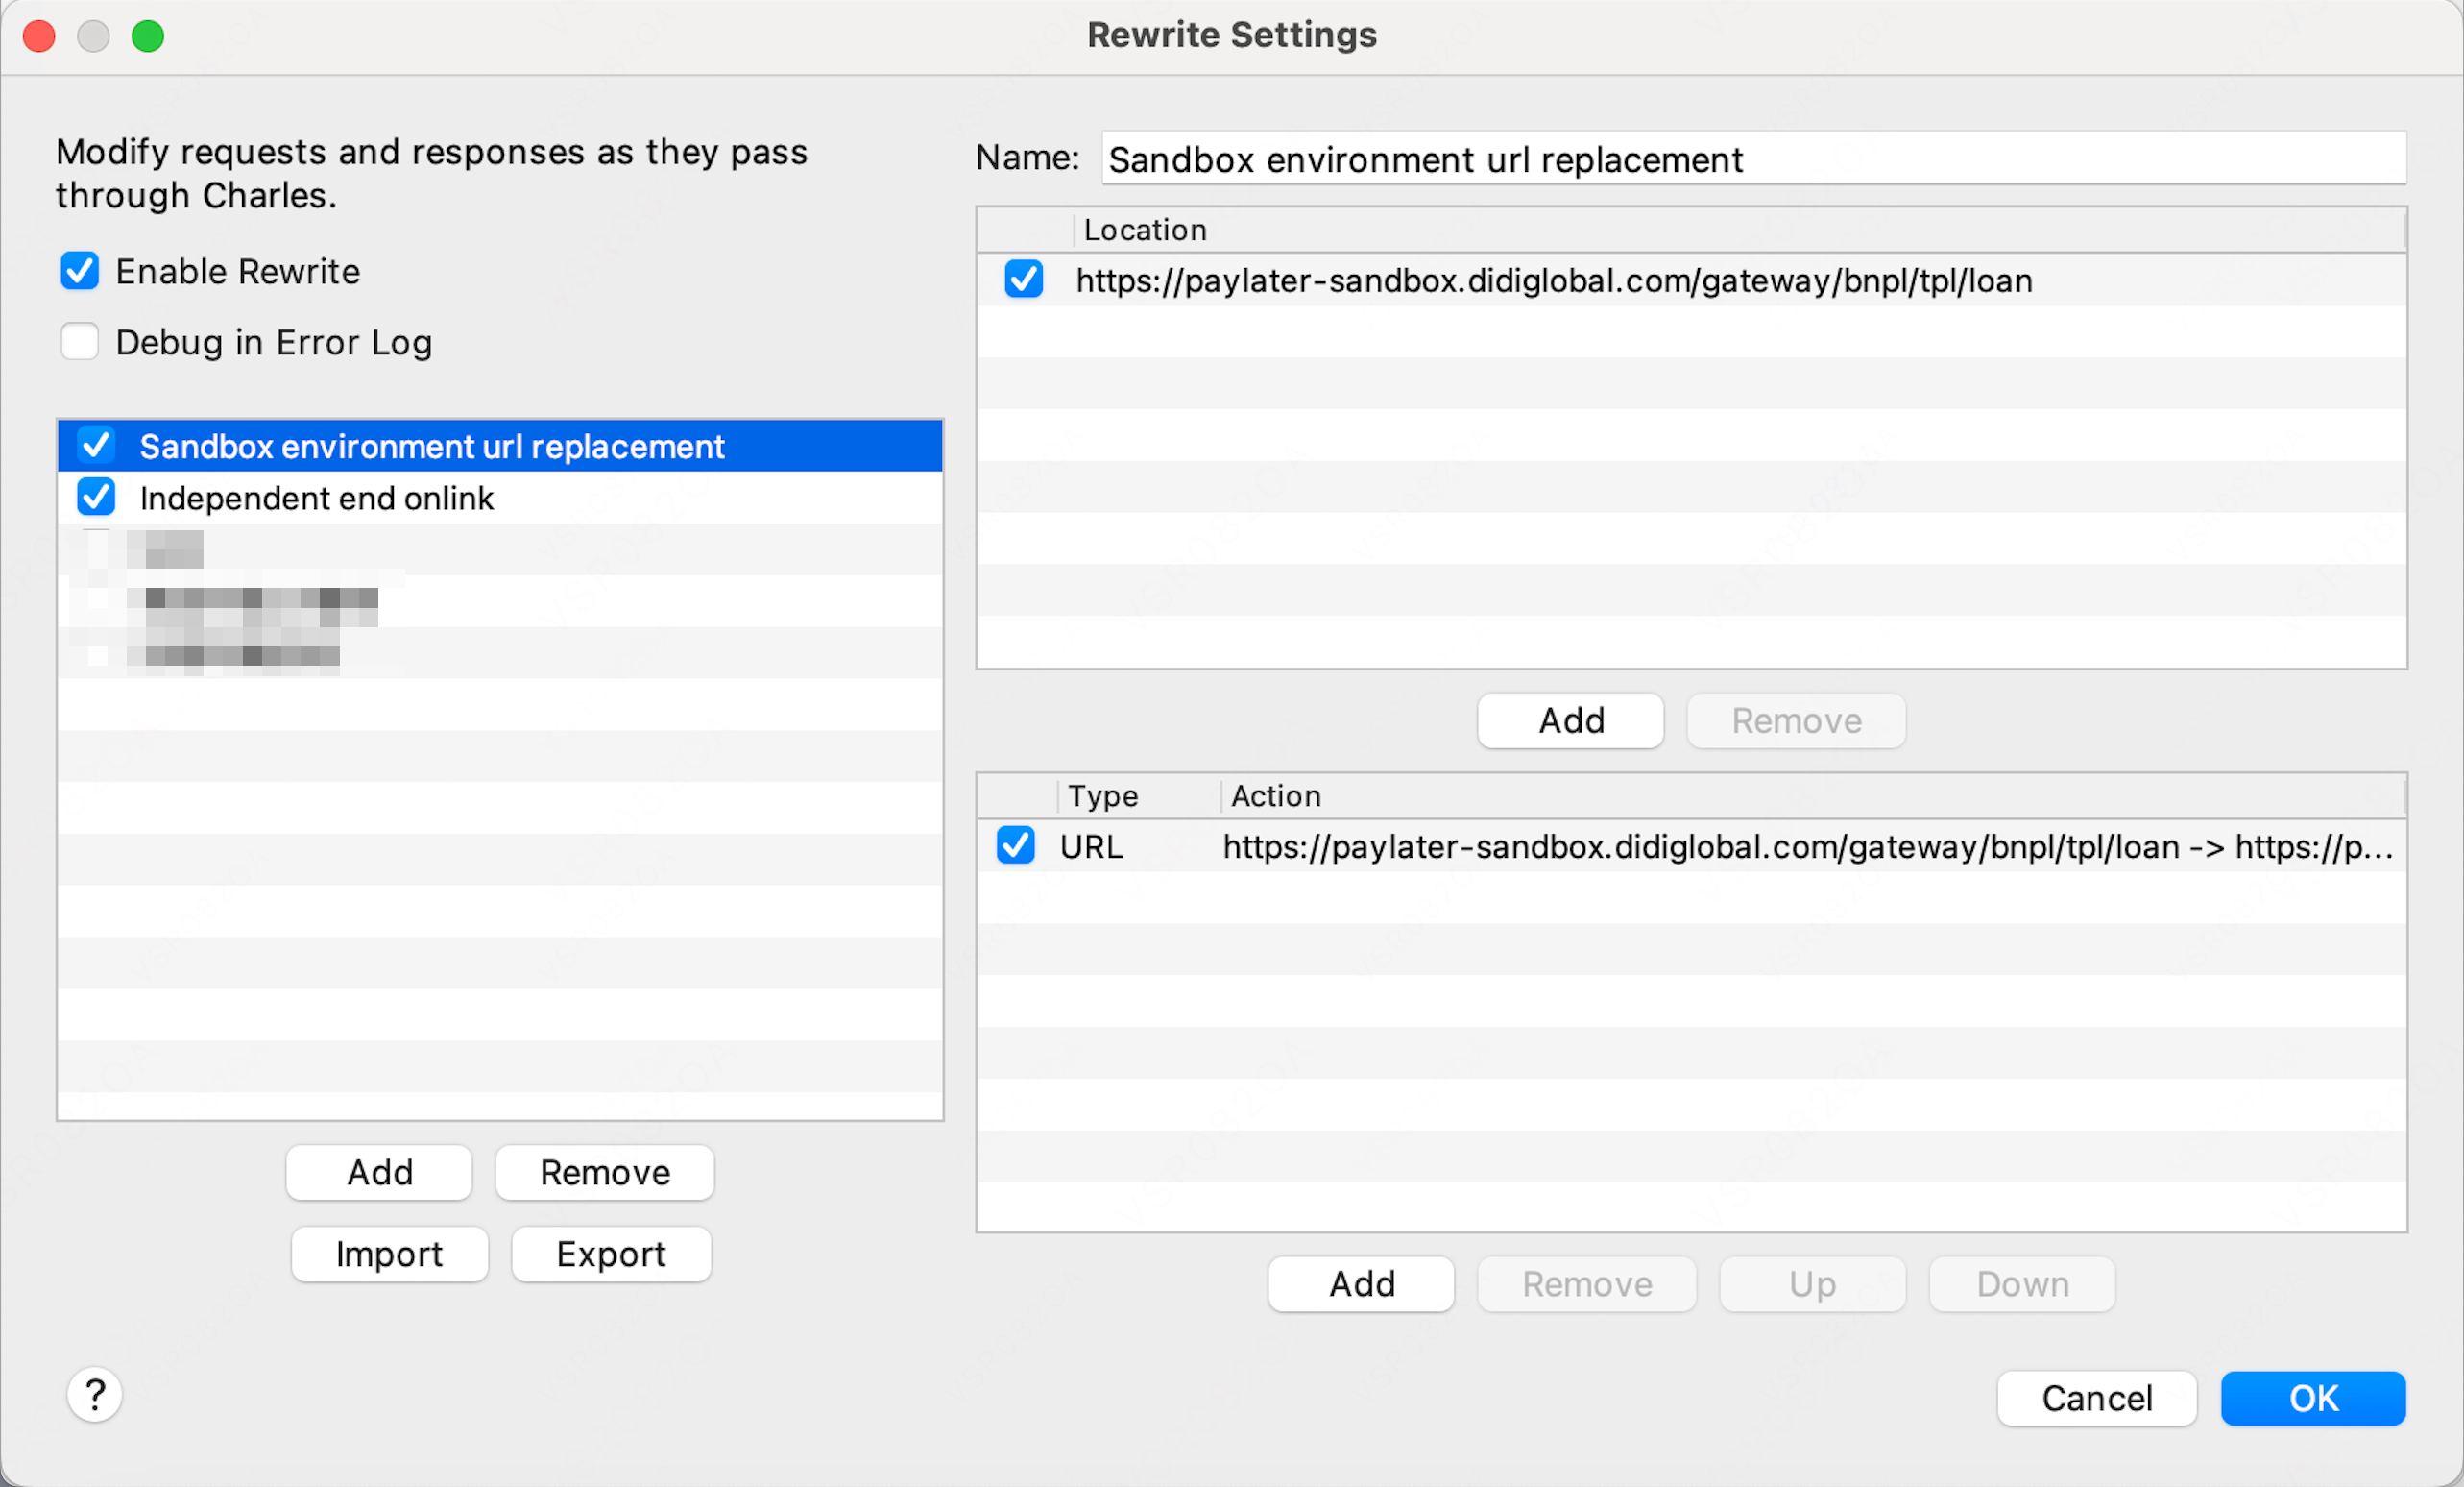Click the Name input field
Image resolution: width=2464 pixels, height=1487 pixels.
click(1754, 158)
